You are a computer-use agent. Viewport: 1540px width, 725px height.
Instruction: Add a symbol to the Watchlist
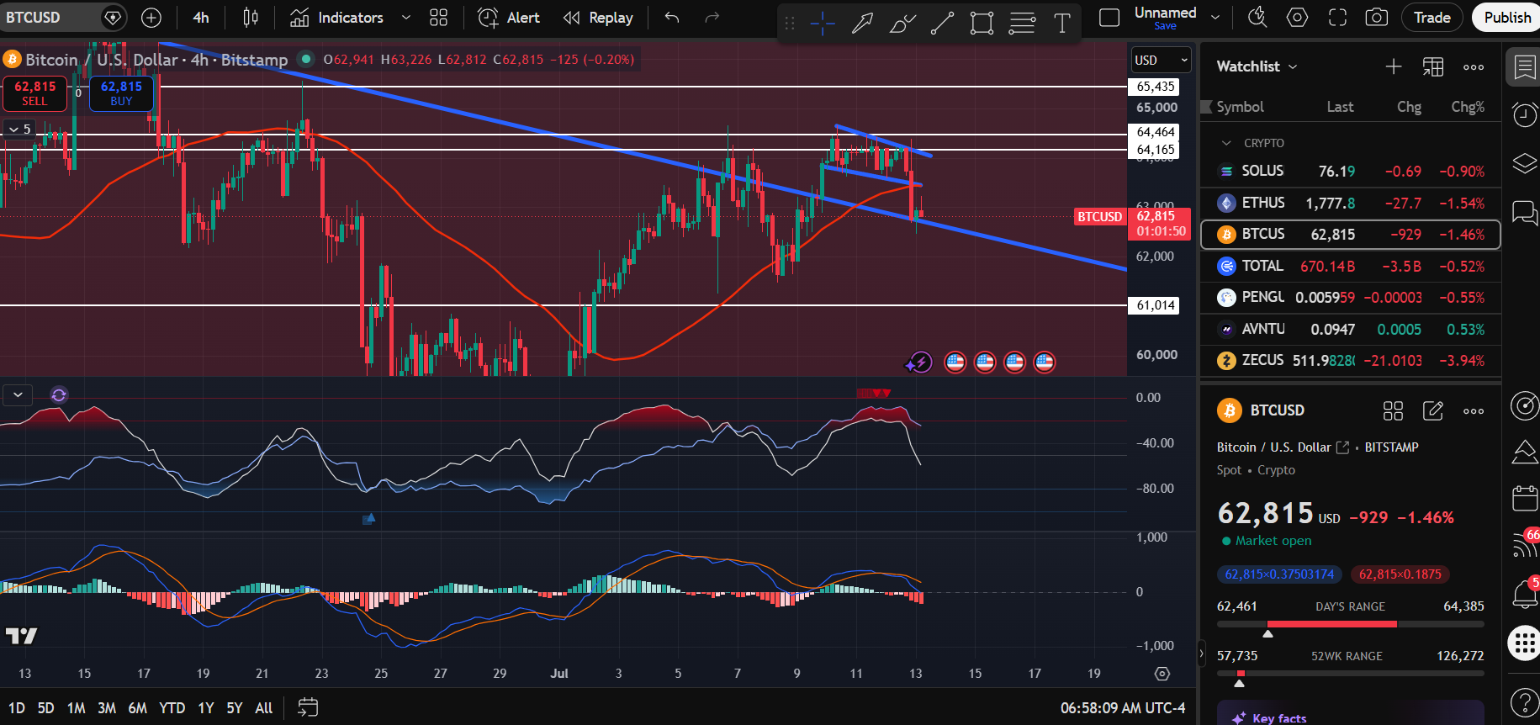pyautogui.click(x=1394, y=66)
